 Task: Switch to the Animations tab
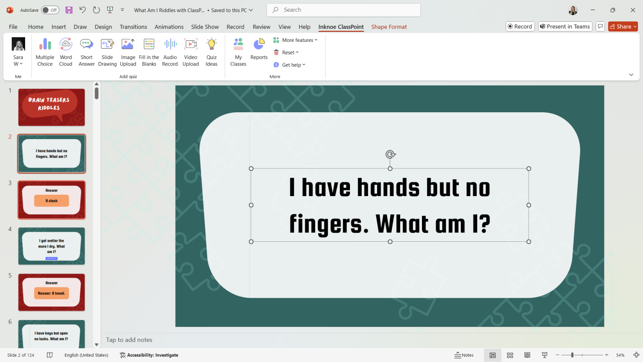pyautogui.click(x=169, y=26)
